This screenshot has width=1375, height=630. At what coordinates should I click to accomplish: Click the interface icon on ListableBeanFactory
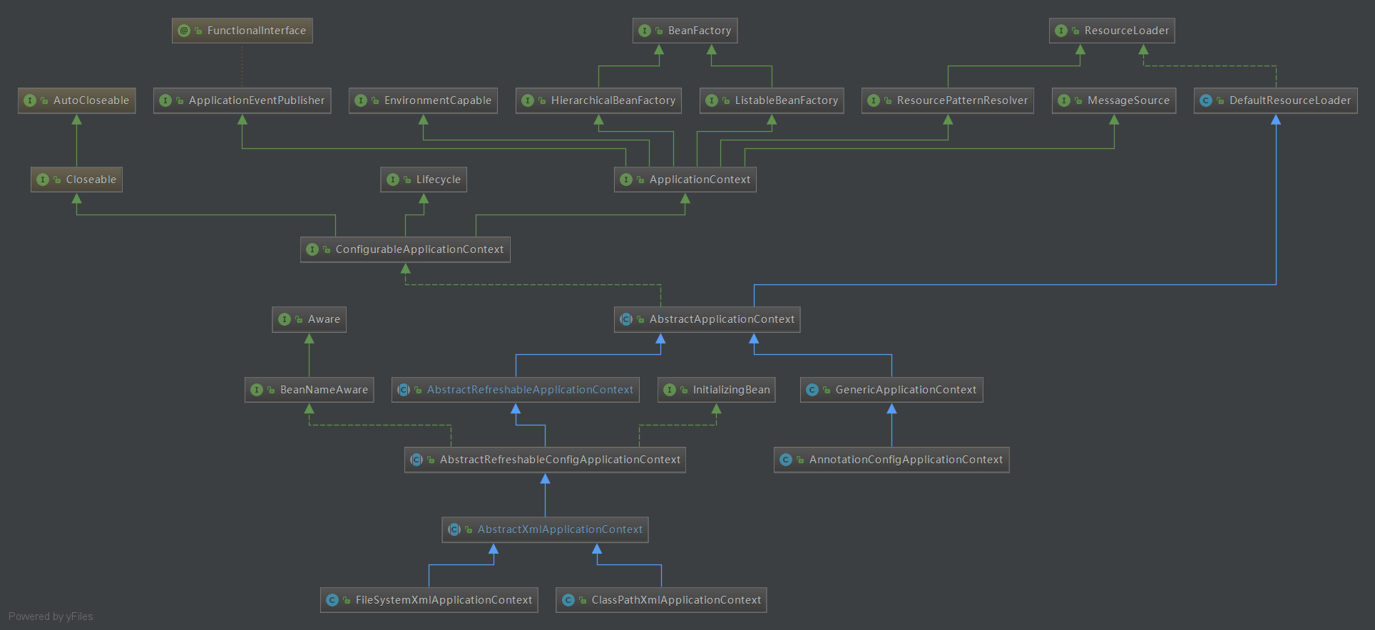[x=712, y=100]
